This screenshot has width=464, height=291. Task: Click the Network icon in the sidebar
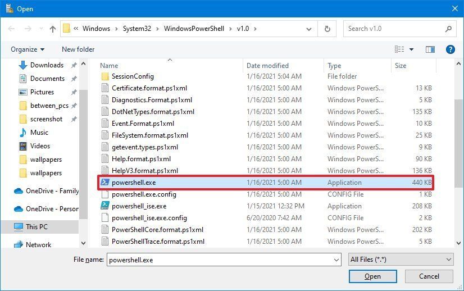tap(19, 244)
